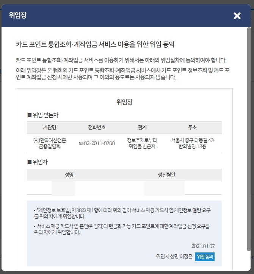Click the 생년월일 column header
This screenshot has width=254, height=274.
pyautogui.click(x=166, y=174)
